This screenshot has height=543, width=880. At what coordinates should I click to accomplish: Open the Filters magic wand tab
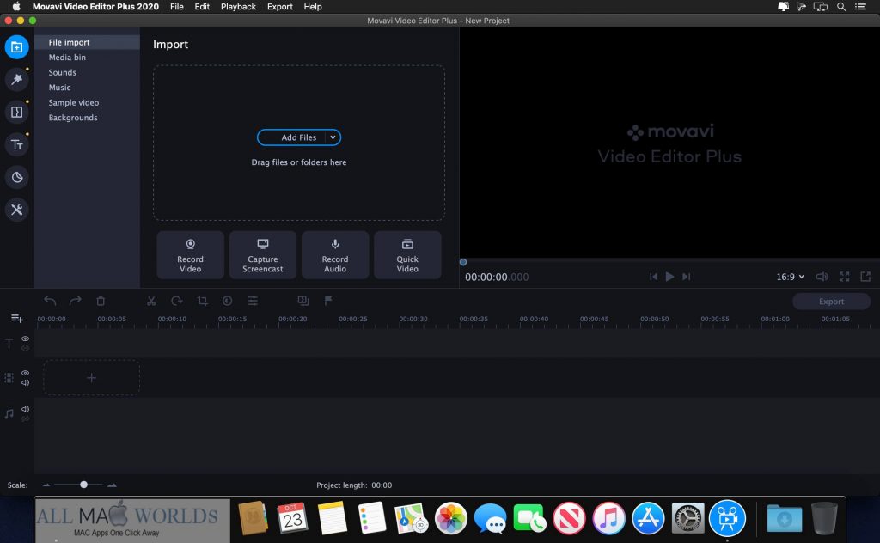pos(17,80)
